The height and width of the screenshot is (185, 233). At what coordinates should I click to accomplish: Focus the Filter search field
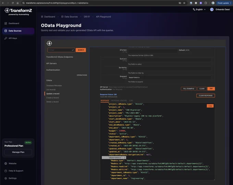click(x=61, y=50)
